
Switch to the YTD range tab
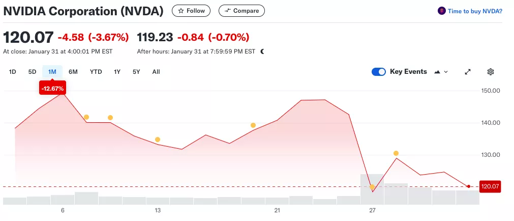(x=96, y=72)
